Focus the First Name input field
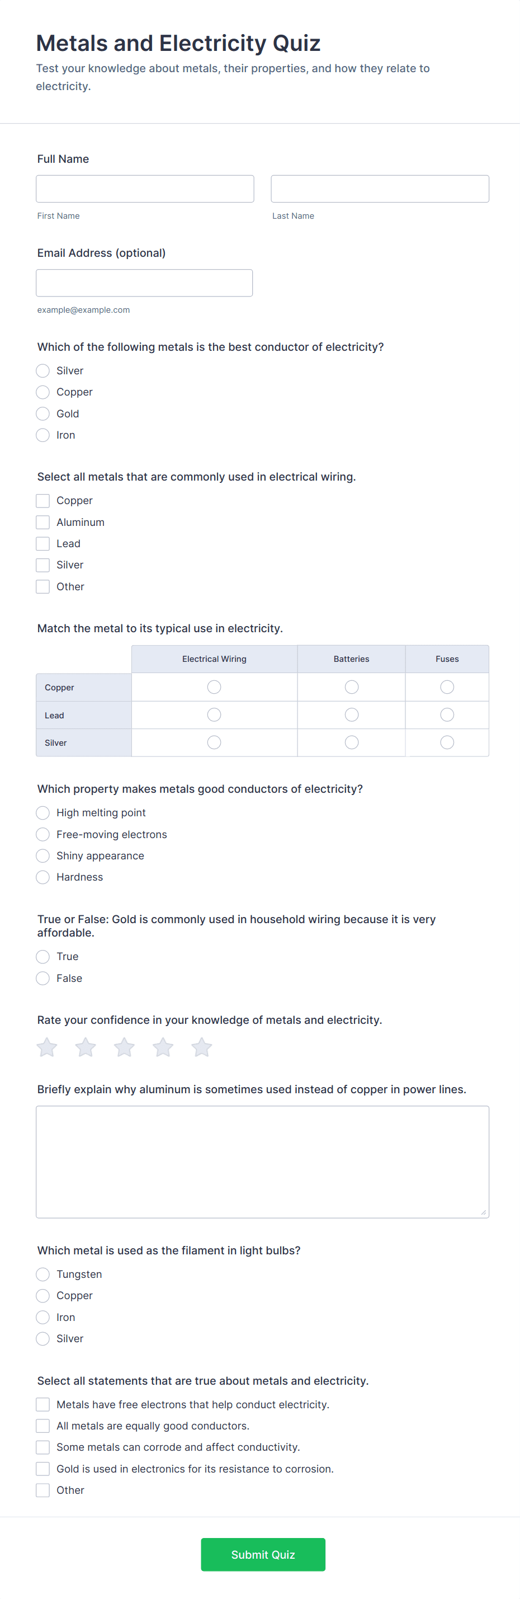Screen dimensions: 520x1599 [145, 189]
